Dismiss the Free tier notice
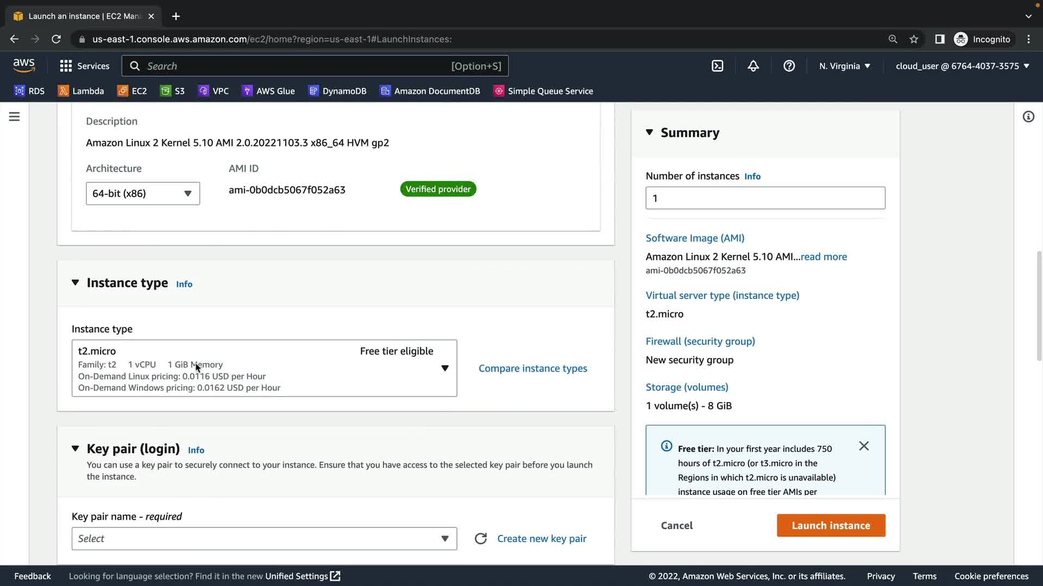Viewport: 1043px width, 586px height. (x=864, y=446)
